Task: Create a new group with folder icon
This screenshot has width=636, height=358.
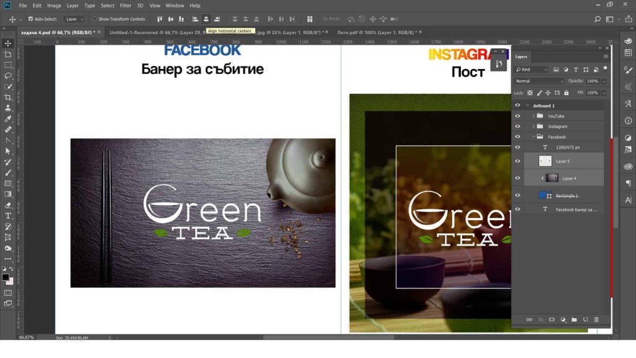Action: (574, 320)
